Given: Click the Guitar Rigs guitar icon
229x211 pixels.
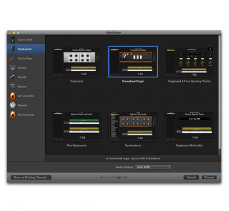Looking at the screenshot, I should (x=12, y=58).
